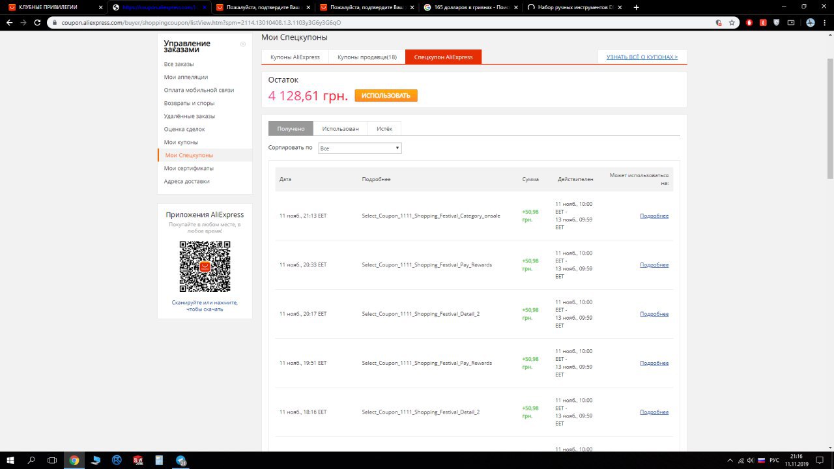This screenshot has height=469, width=834.
Task: Select the Получено sub-tab
Action: [291, 128]
